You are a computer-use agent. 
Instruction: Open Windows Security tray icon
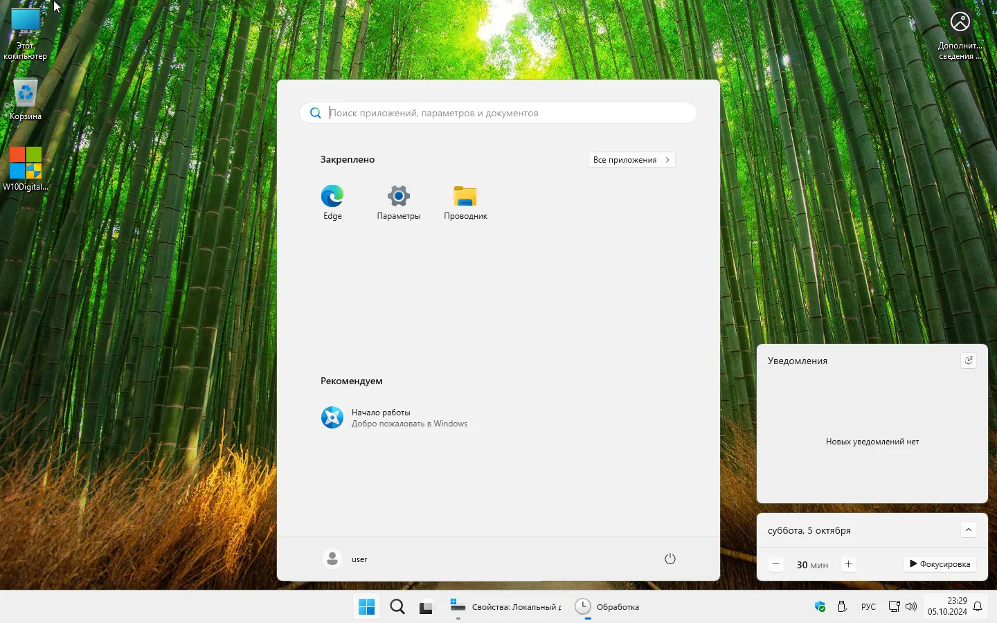click(820, 607)
